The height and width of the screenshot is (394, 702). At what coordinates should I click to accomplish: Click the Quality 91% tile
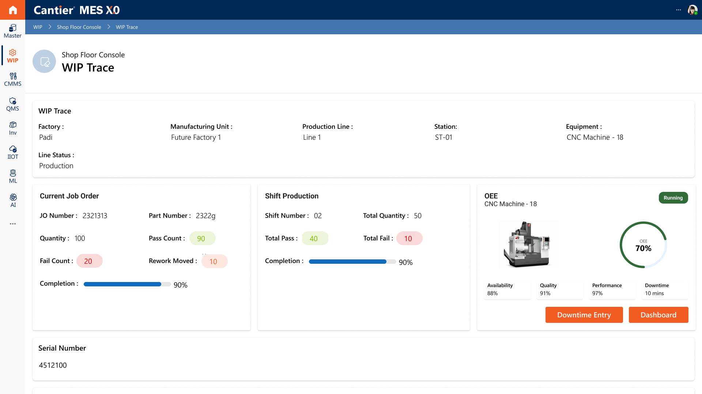pos(560,289)
